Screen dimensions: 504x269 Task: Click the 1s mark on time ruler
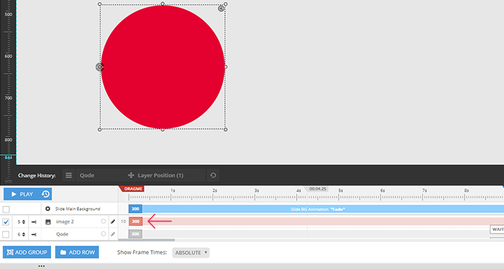(173, 190)
